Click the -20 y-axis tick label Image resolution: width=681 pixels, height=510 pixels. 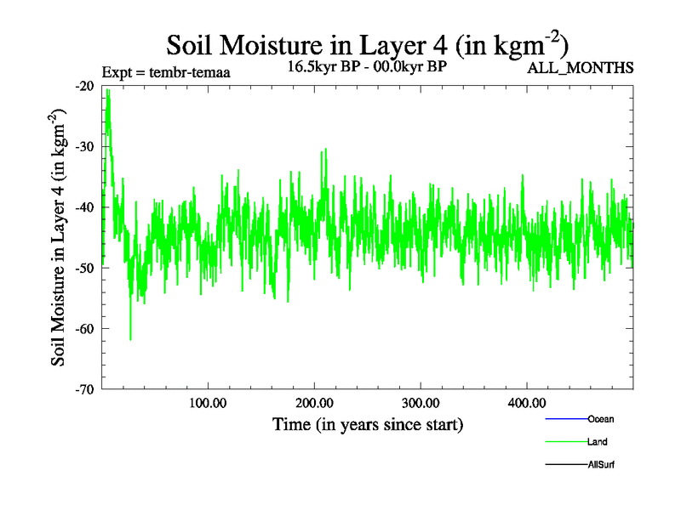coord(83,86)
